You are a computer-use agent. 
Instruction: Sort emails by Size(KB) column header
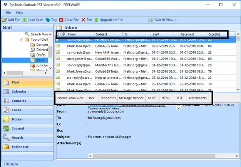click(x=216, y=34)
